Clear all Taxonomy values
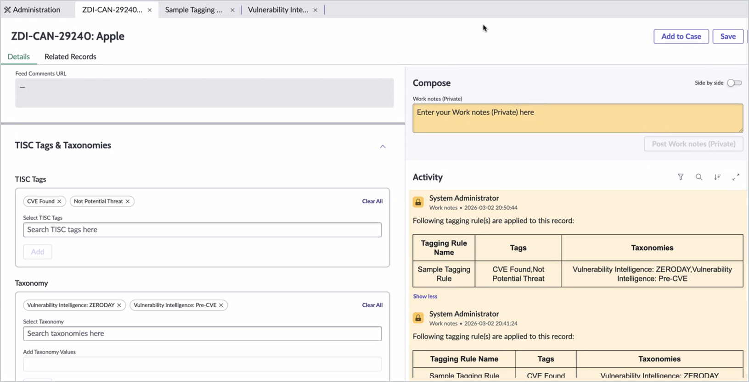 tap(372, 305)
